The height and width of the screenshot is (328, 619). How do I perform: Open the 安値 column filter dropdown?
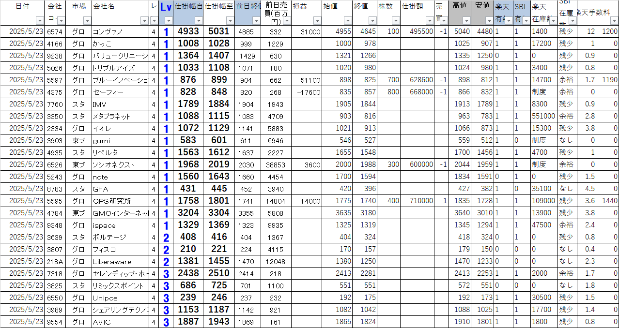(x=490, y=21)
